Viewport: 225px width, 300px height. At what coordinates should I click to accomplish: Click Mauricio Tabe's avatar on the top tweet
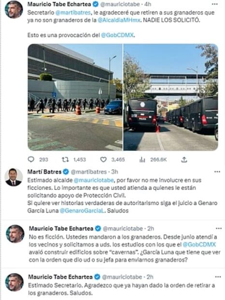14,10
